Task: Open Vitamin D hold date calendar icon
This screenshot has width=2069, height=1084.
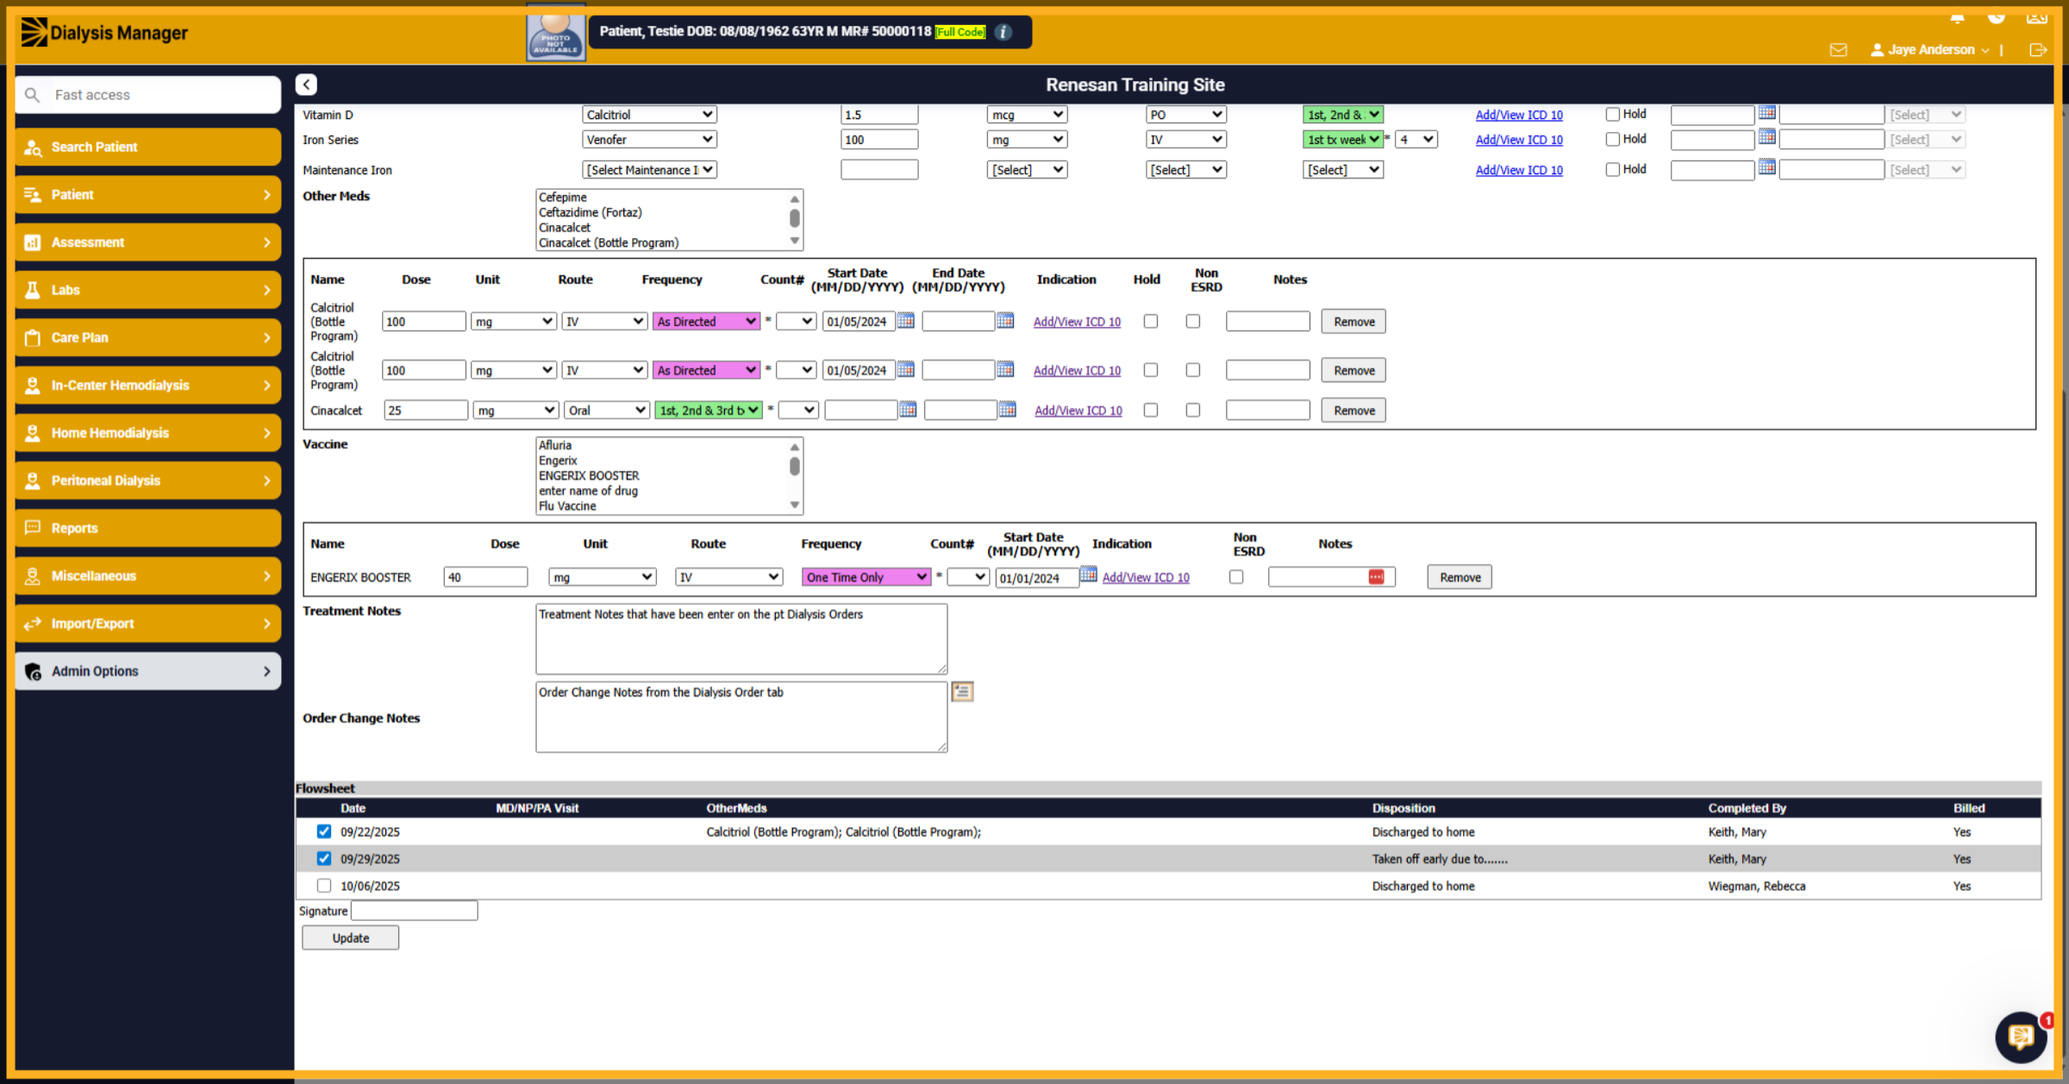Action: 1766,113
